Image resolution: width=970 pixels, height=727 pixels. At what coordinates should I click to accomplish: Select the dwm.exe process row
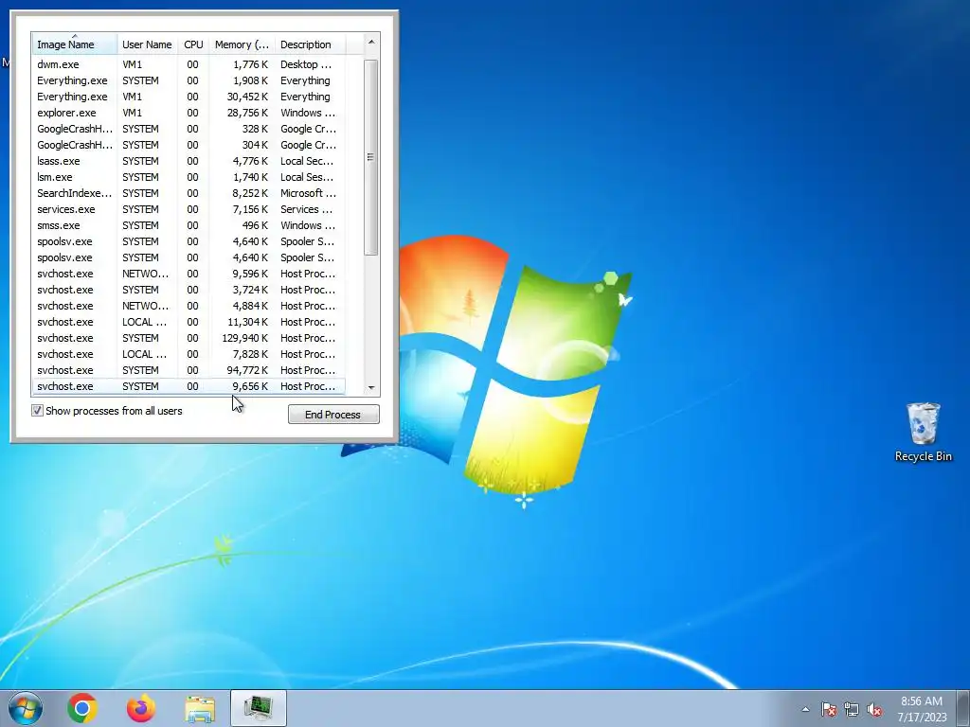tap(189, 64)
